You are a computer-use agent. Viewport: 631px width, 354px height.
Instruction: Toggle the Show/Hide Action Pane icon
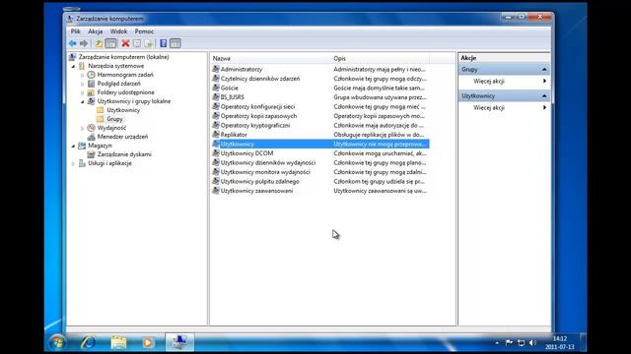pos(175,43)
